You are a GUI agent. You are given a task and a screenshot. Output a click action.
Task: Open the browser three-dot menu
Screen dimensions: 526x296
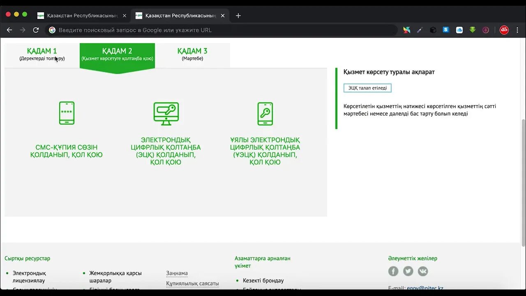(518, 30)
